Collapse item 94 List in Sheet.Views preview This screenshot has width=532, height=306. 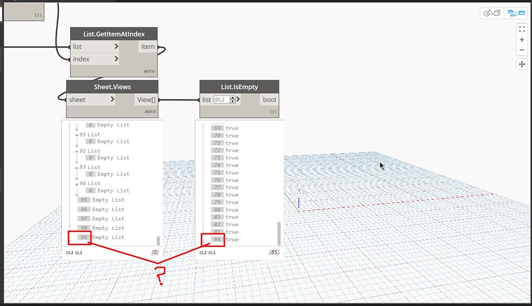click(77, 183)
